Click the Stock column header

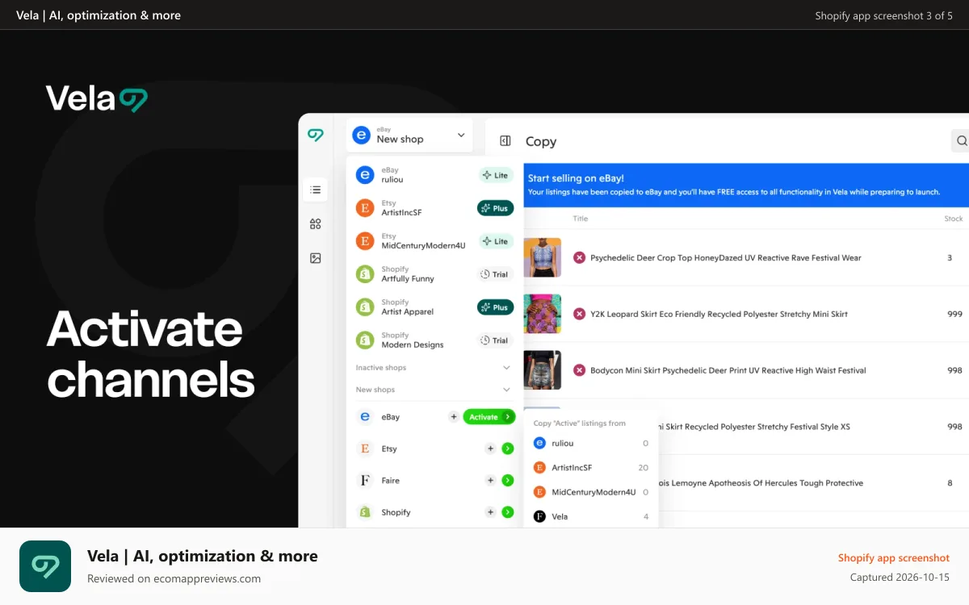tap(954, 219)
